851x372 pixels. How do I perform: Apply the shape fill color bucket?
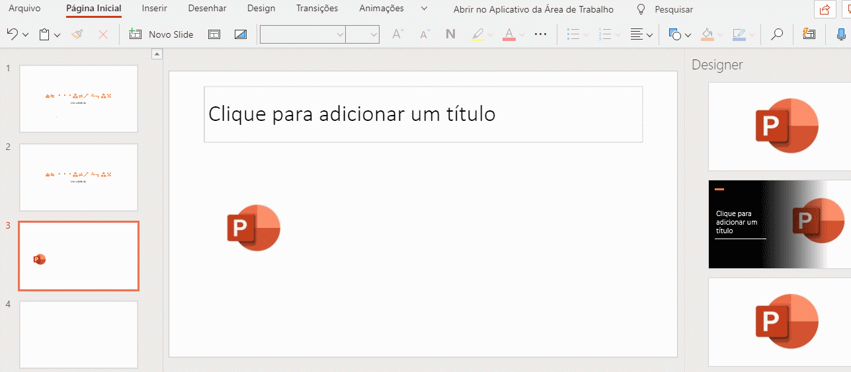tap(707, 34)
